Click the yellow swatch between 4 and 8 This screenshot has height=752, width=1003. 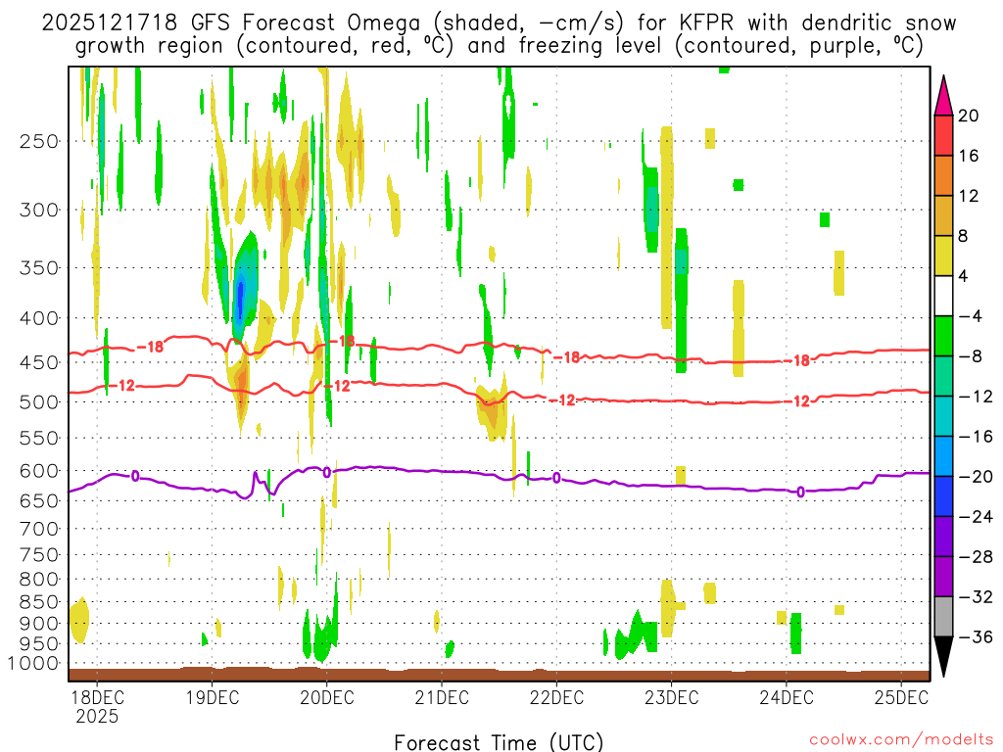click(x=943, y=256)
